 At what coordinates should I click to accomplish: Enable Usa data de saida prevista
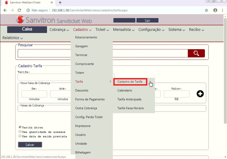click(20, 136)
